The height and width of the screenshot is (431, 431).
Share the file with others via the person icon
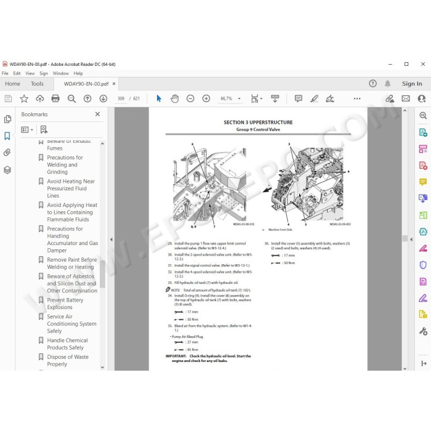[x=421, y=99]
